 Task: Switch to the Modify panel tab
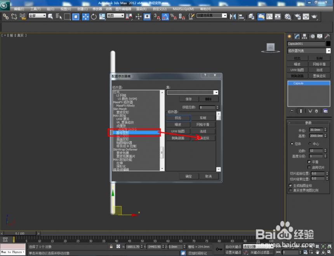click(x=297, y=36)
